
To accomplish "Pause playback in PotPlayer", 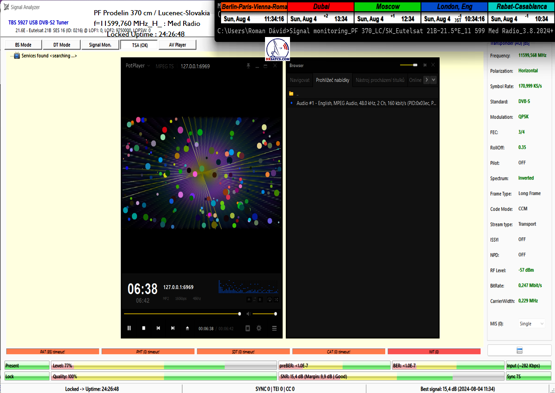I will (129, 328).
